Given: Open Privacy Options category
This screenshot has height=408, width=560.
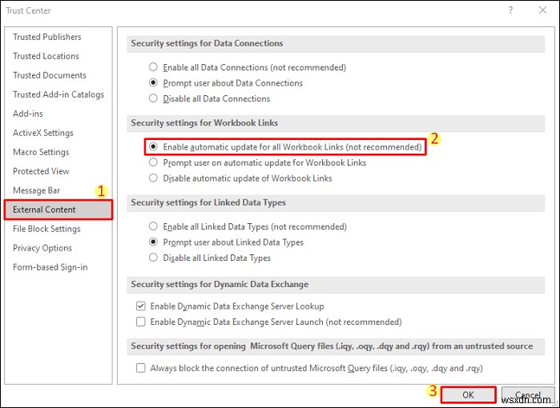Looking at the screenshot, I should coord(42,248).
